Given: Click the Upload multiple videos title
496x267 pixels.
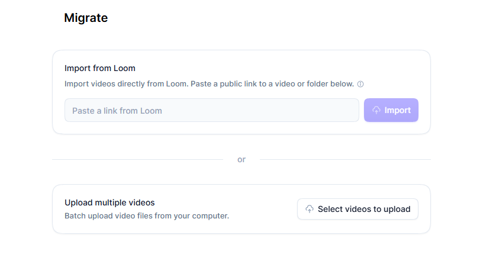Looking at the screenshot, I should (x=109, y=202).
